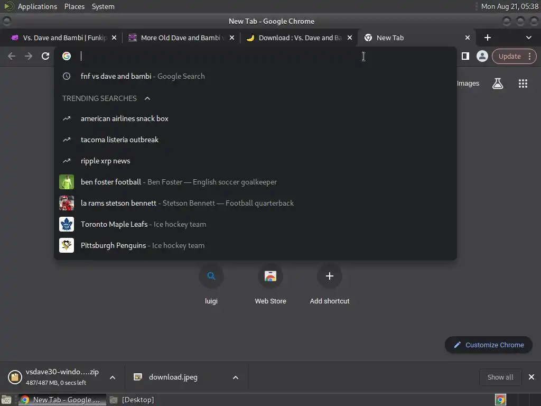The width and height of the screenshot is (541, 406).
Task: Choose 'Pittsburgh Penguins' suggestion
Action: pos(255,245)
